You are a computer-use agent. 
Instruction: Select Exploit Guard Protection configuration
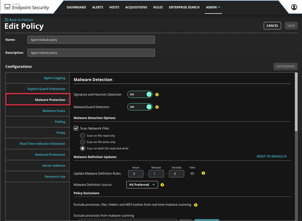pyautogui.click(x=37, y=89)
